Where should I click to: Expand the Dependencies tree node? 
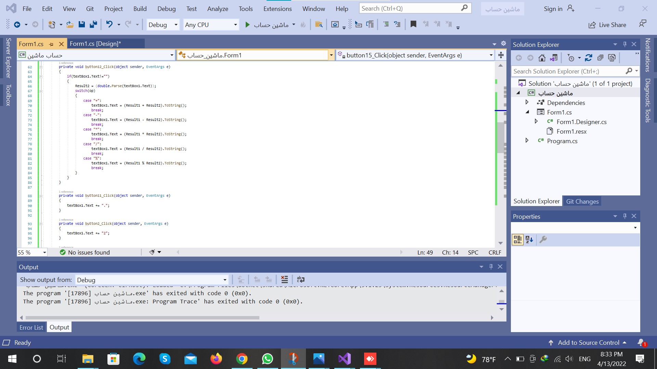527,102
